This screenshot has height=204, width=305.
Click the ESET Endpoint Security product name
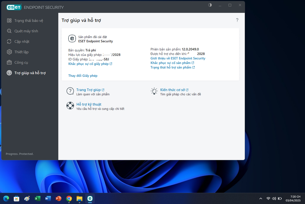[96, 41]
